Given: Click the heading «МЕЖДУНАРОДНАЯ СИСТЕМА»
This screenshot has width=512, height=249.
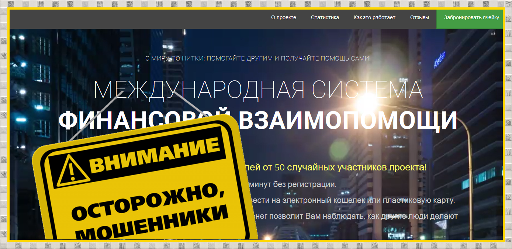Looking at the screenshot, I should pos(258,89).
